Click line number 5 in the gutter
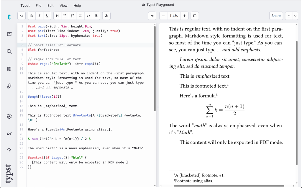The image size is (302, 188). 22,45
